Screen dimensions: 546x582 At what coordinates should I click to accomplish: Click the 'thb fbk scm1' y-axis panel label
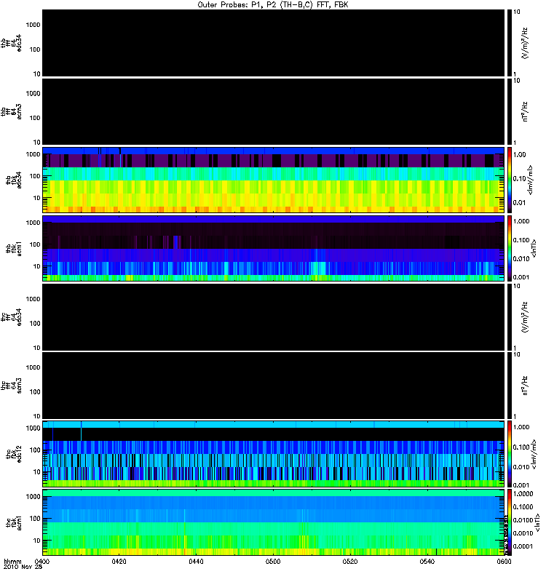click(x=13, y=249)
